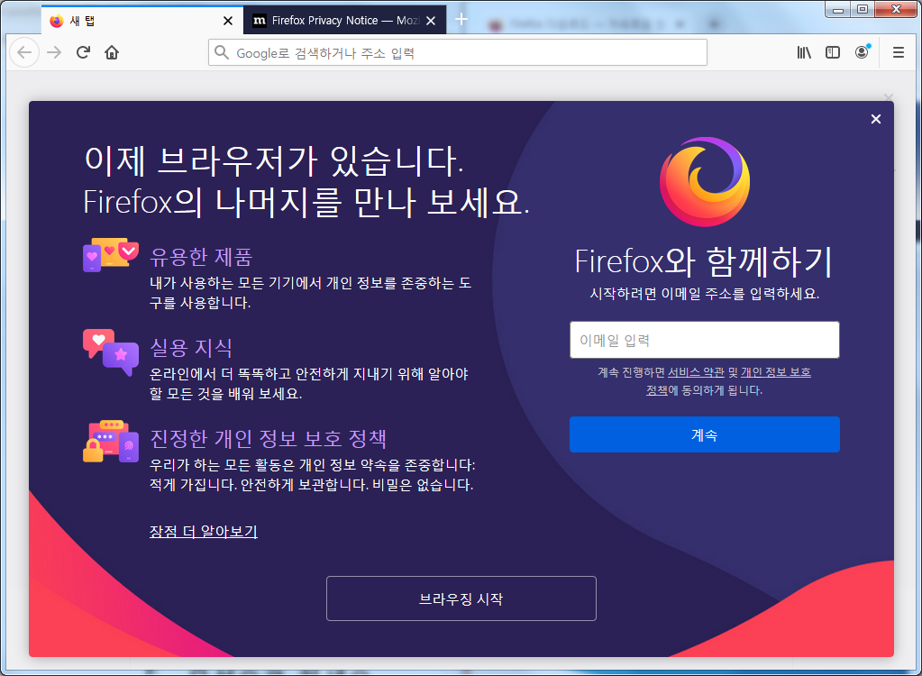This screenshot has width=922, height=676.
Task: Open the Library bookshelf icon
Action: coord(804,53)
